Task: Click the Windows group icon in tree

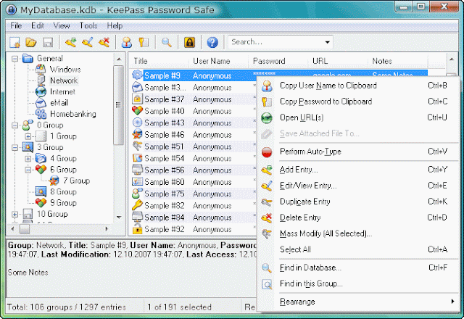Action: pos(41,70)
